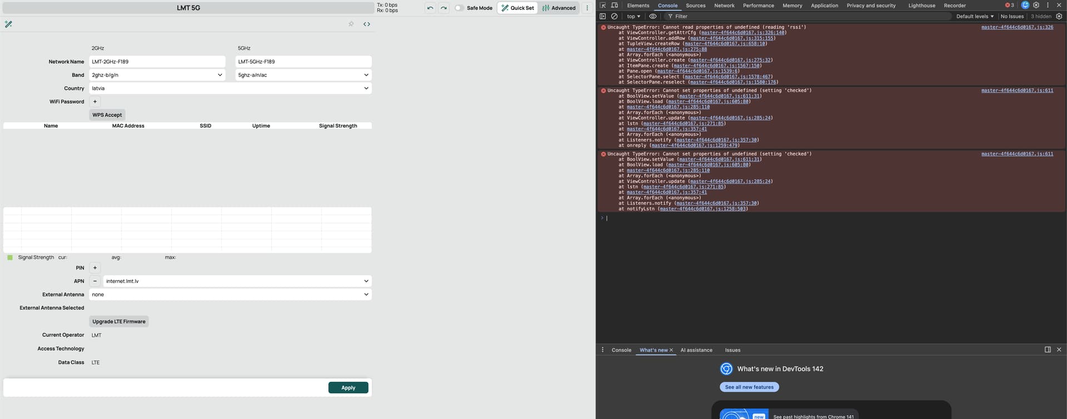Close the DevTools bottom drawer
Screen dimensions: 1067x419
1059,350
